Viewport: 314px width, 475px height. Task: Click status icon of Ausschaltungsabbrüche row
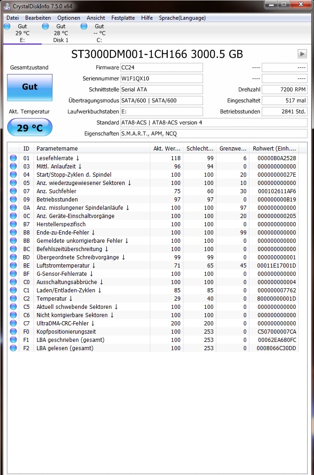(13, 282)
